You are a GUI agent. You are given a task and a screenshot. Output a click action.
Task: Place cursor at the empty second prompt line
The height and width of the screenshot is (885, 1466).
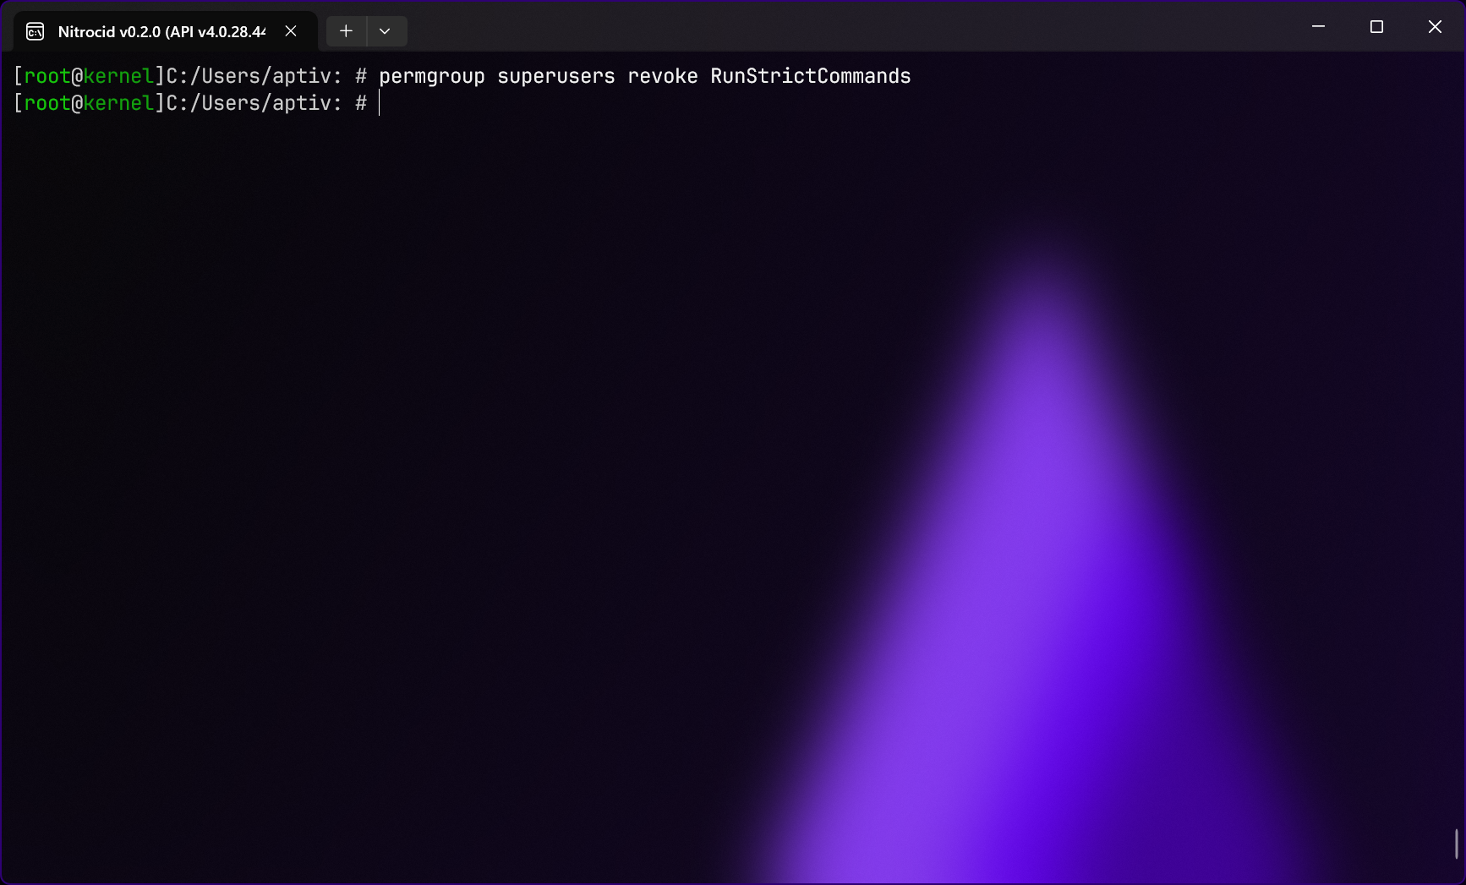[x=380, y=103]
